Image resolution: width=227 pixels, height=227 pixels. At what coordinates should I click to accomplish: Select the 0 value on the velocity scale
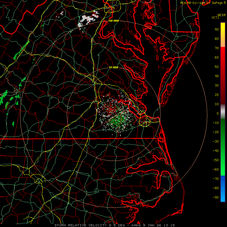tap(218, 113)
